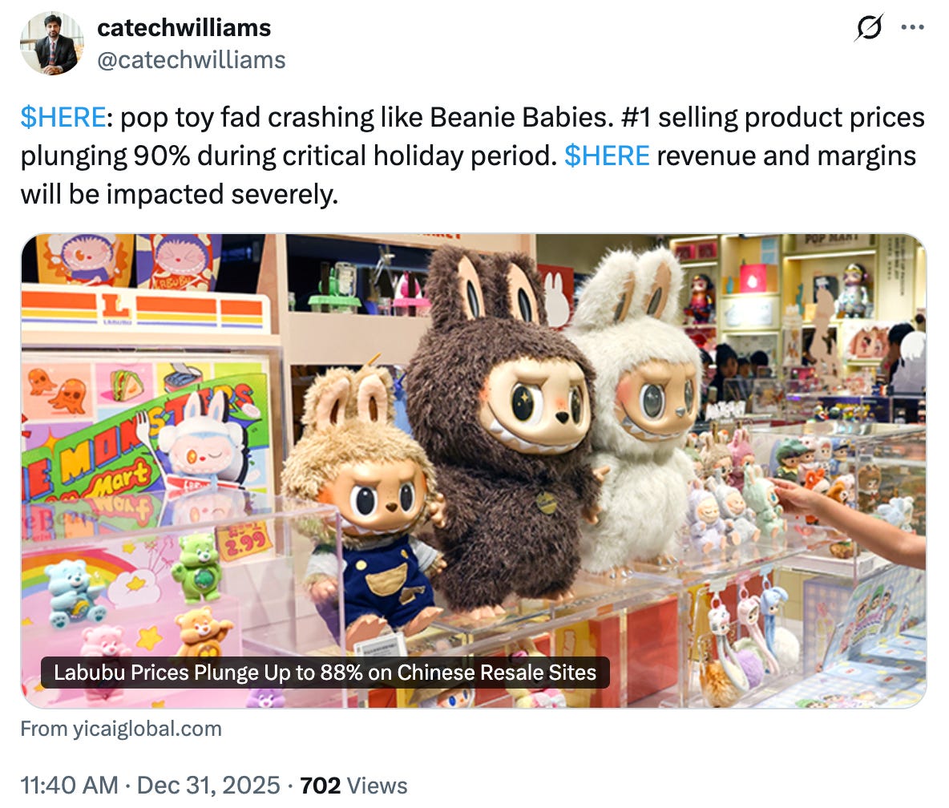Open the @catechwilliams handle link
The image size is (949, 808).
(x=192, y=60)
